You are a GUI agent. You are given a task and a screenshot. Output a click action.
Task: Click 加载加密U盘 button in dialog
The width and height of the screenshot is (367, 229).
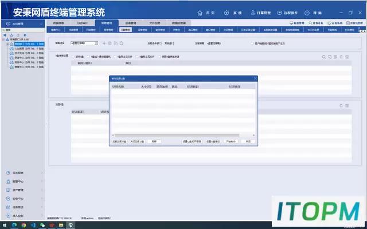(x=120, y=141)
